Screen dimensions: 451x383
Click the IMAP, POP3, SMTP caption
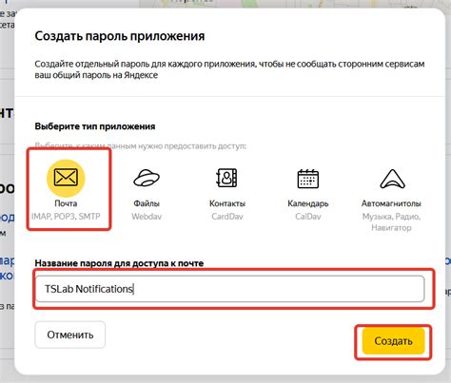tap(66, 217)
